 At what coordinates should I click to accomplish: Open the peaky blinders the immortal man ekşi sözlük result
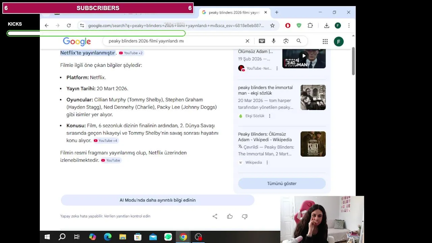coord(265,90)
